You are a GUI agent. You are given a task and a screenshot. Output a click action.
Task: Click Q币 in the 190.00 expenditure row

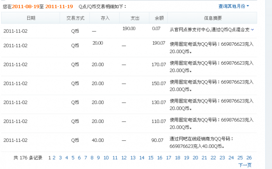click(x=75, y=31)
